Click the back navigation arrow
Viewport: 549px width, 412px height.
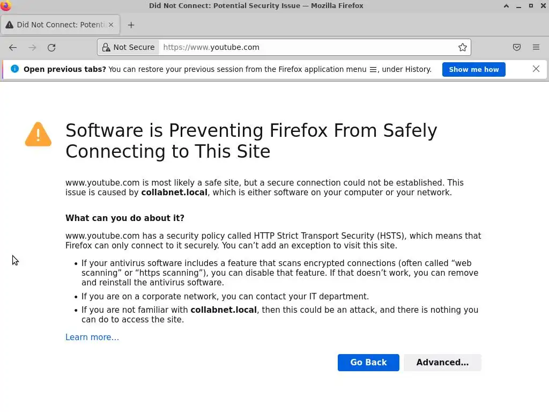pyautogui.click(x=13, y=47)
